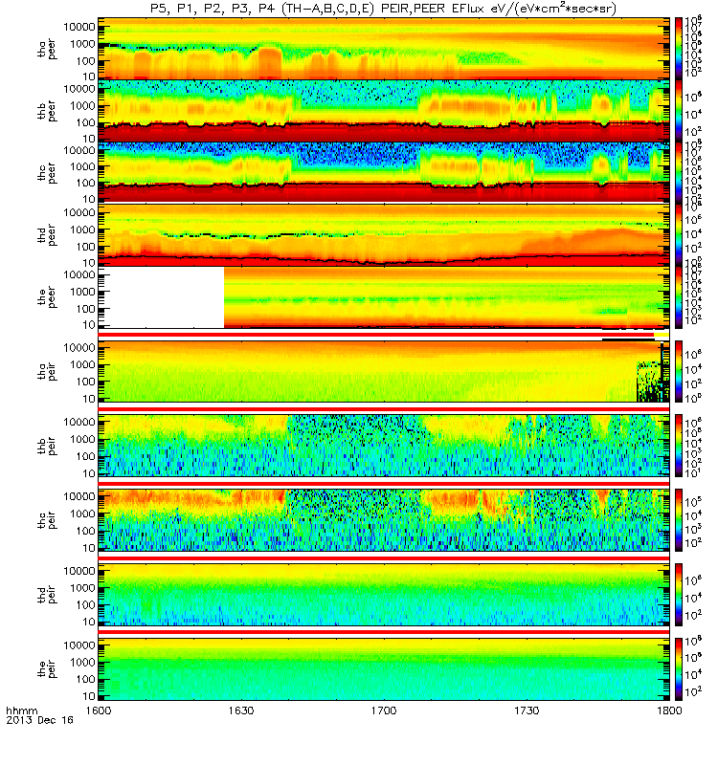718x765 pixels.
Task: Select the tha peir ion spectrogram panel
Action: 384,371
